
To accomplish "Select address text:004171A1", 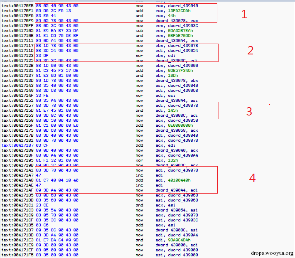I will tap(17, 170).
